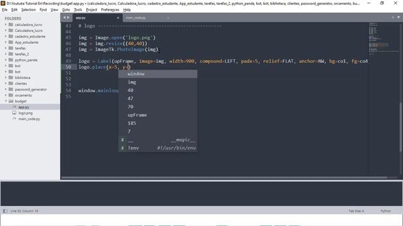Open main_code.py from the sidebar
Viewport: 403px width, 226px height.
pyautogui.click(x=29, y=119)
